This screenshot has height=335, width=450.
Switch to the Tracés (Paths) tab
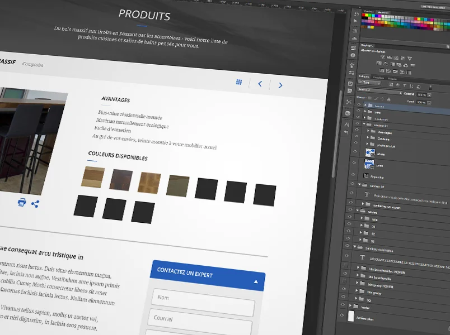tap(392, 79)
